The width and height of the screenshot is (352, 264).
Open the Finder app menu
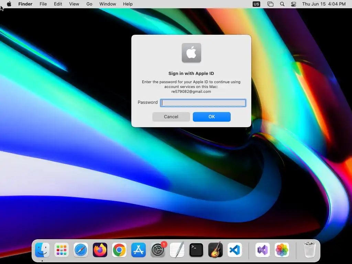25,4
